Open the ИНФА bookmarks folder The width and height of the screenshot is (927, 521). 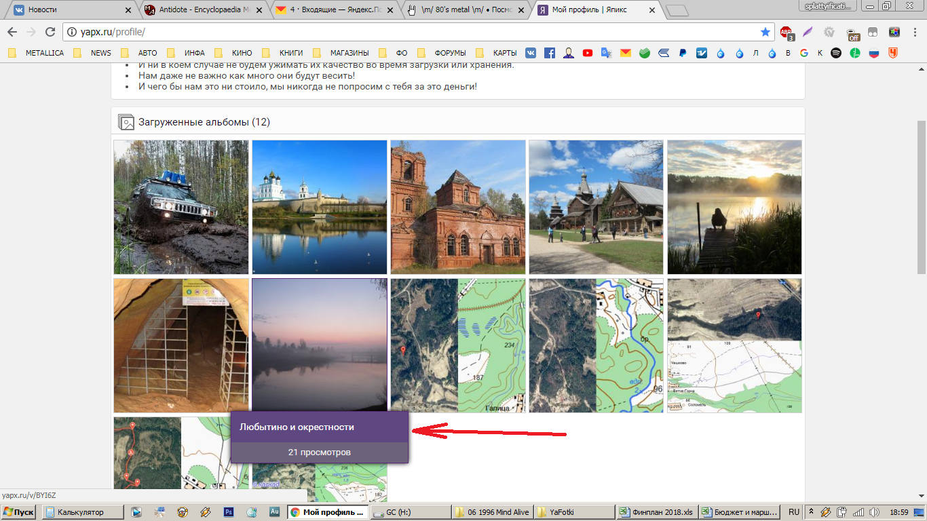[186, 53]
